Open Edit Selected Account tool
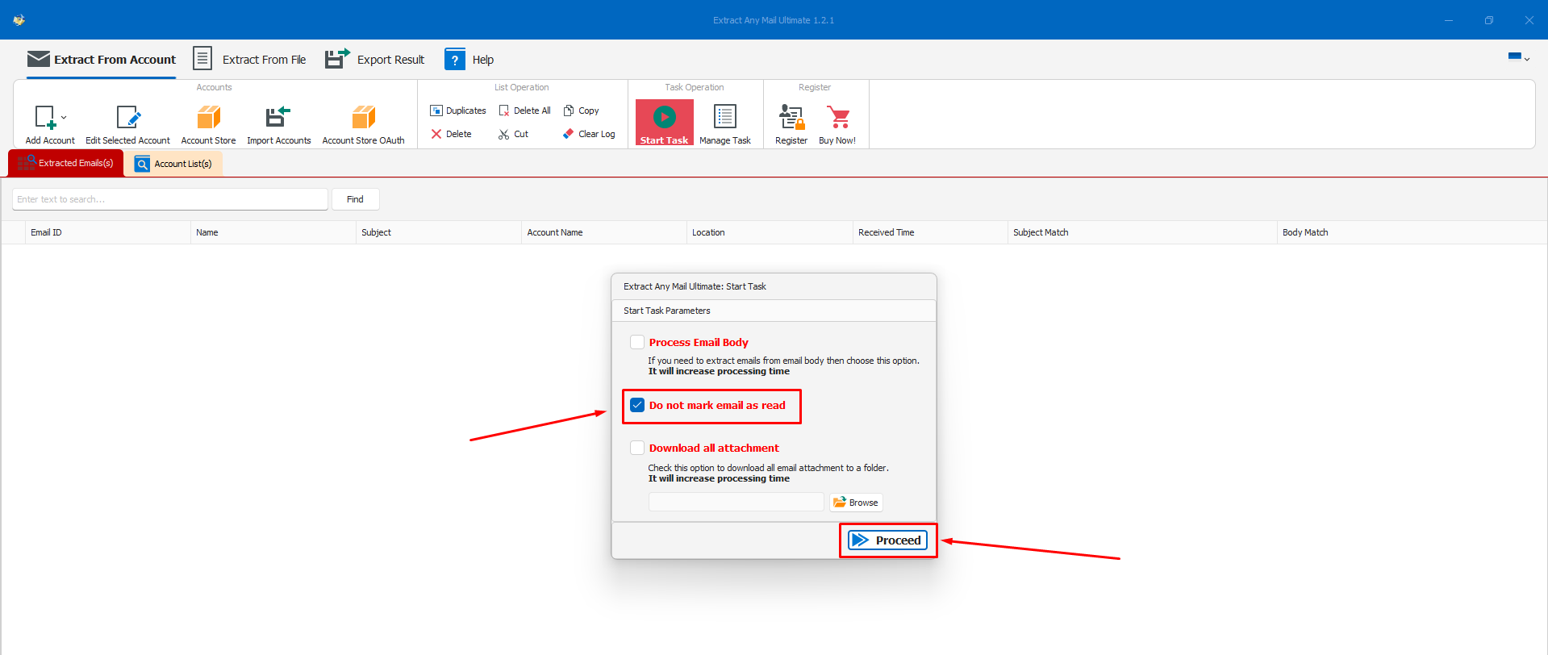Image resolution: width=1548 pixels, height=655 pixels. 127,118
